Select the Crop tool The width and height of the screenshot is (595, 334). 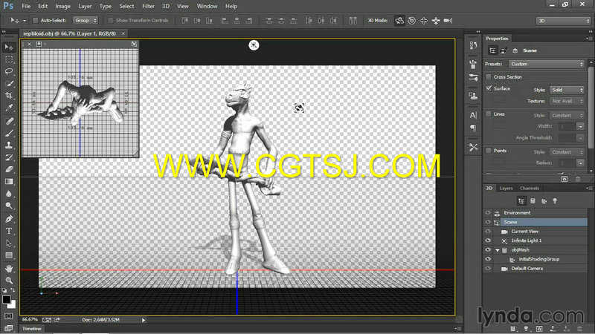[x=9, y=96]
